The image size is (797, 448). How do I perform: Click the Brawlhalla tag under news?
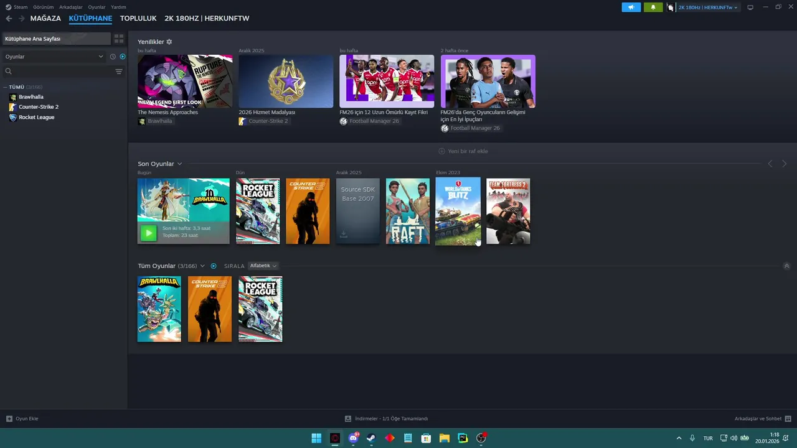coord(155,121)
